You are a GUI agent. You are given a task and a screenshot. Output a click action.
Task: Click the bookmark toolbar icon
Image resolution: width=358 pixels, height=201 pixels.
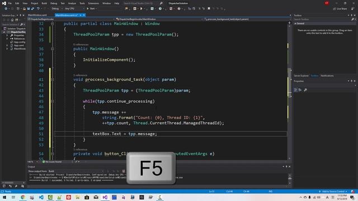point(209,9)
